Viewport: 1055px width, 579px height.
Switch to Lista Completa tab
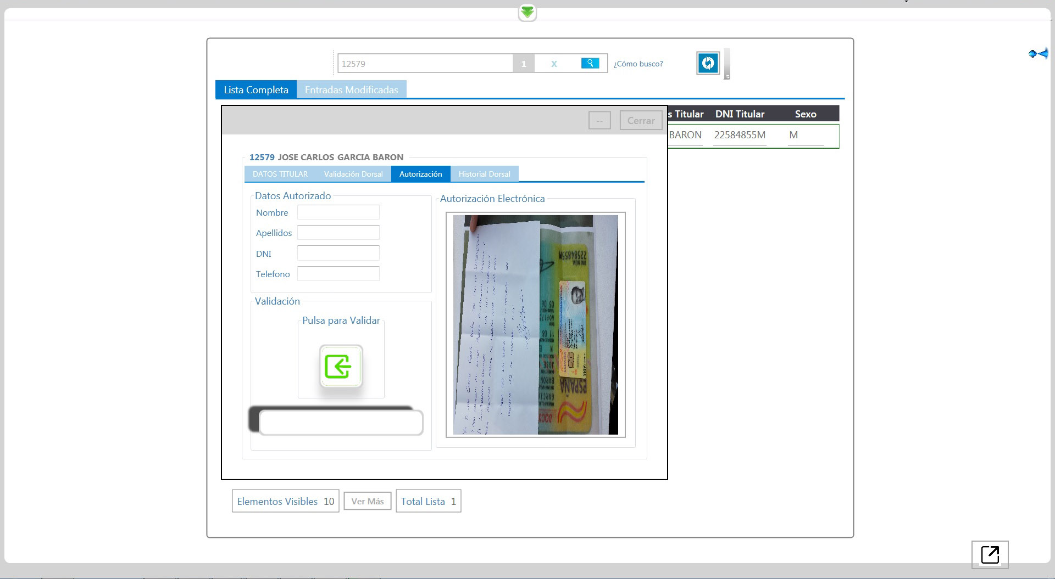256,89
